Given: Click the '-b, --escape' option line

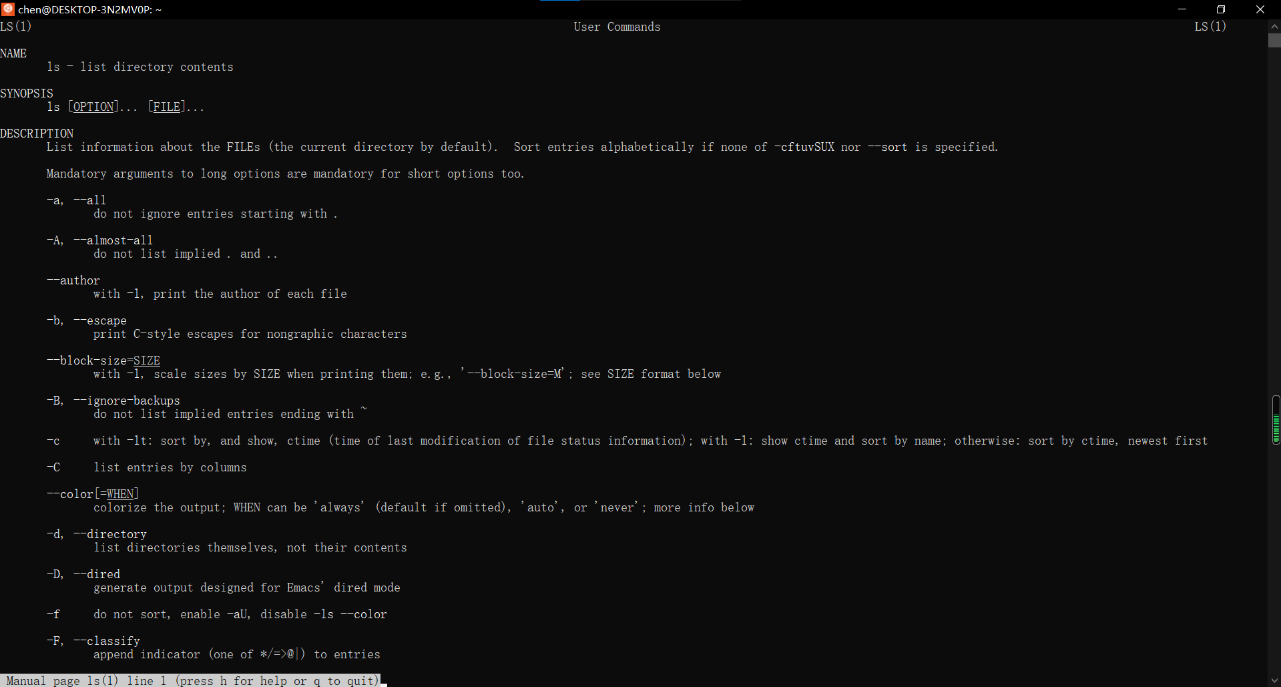Looking at the screenshot, I should coord(87,320).
